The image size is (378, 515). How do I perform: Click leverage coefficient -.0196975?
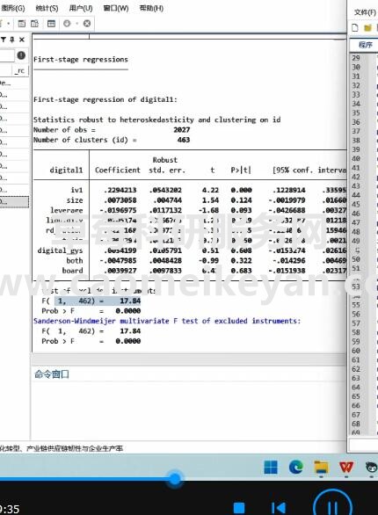click(118, 210)
